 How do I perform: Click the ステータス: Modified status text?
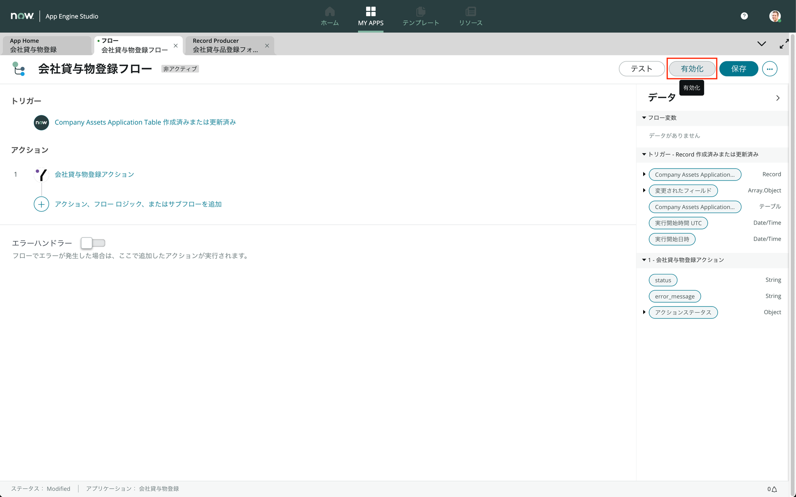point(41,489)
